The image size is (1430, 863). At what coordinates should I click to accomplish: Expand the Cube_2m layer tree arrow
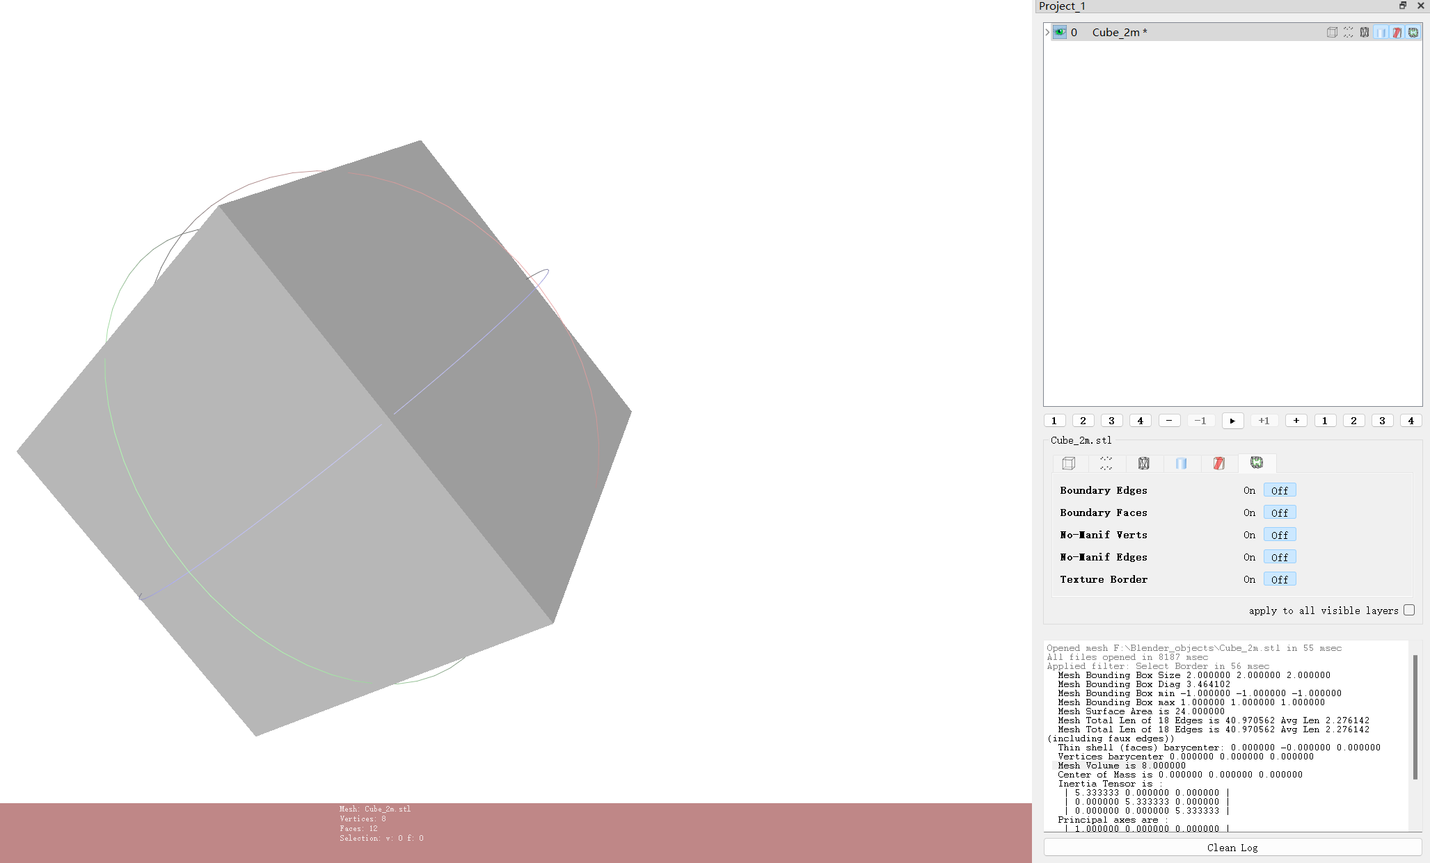coord(1047,32)
